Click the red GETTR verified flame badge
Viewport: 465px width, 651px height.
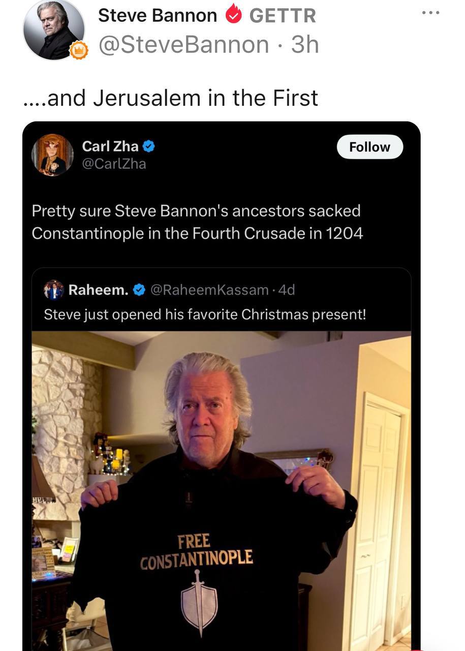[x=233, y=14]
